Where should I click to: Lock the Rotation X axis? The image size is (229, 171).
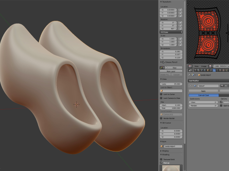(x=180, y=22)
